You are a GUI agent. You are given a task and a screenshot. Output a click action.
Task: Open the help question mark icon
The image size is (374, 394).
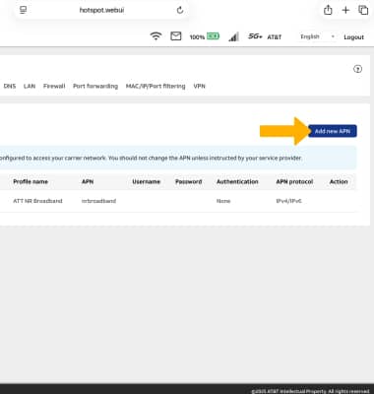click(357, 69)
